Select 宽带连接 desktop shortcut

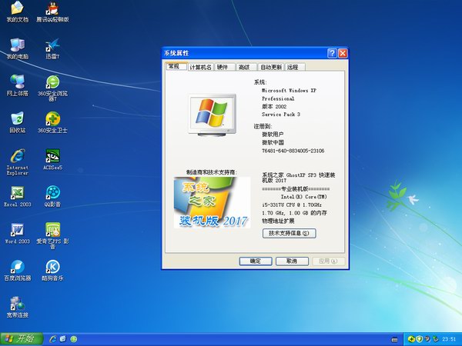pos(18,308)
